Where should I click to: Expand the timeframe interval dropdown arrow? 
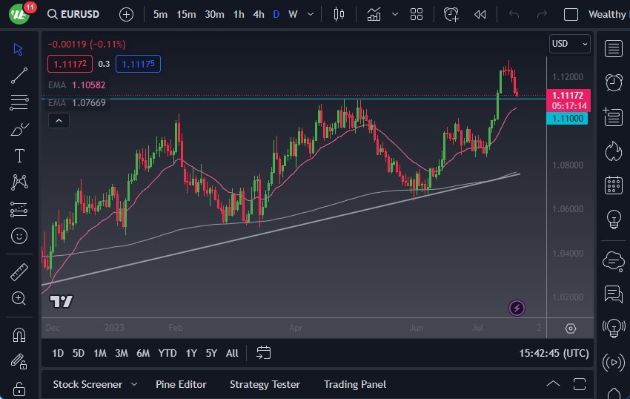click(310, 14)
